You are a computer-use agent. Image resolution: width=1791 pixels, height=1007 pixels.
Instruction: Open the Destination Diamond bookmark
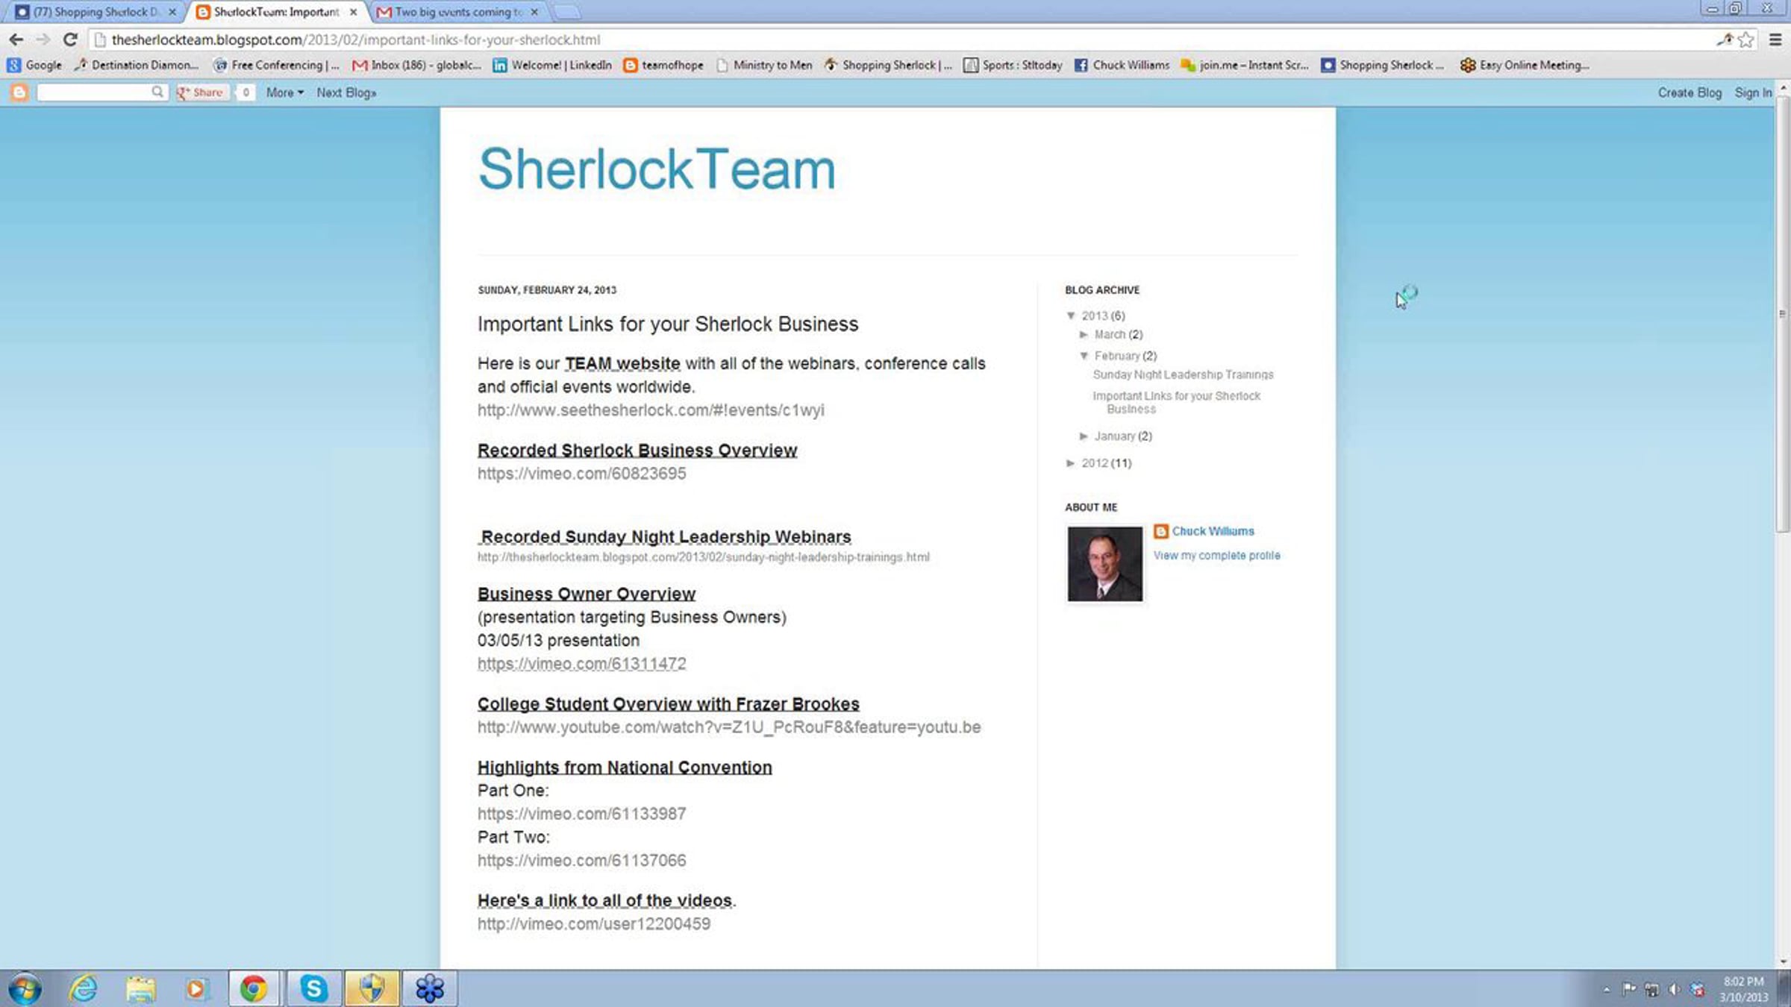click(137, 65)
